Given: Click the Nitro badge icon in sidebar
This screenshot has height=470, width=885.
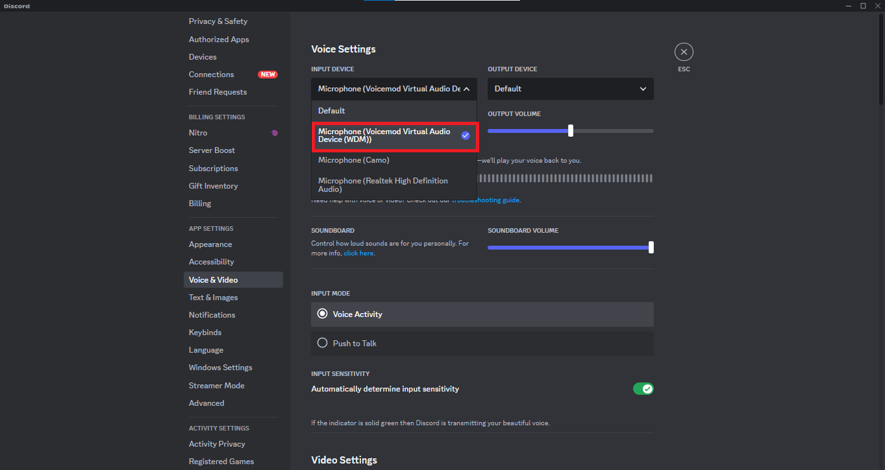Looking at the screenshot, I should click(275, 133).
